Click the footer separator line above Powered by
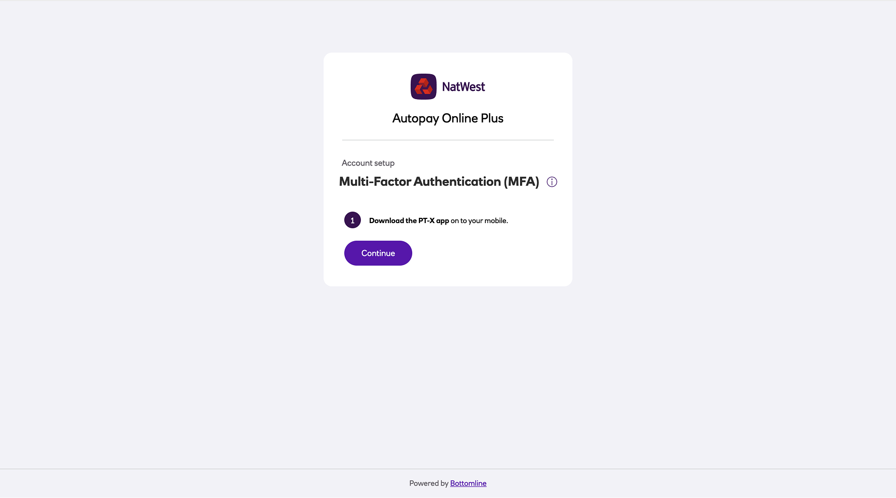This screenshot has width=896, height=498. [448, 469]
